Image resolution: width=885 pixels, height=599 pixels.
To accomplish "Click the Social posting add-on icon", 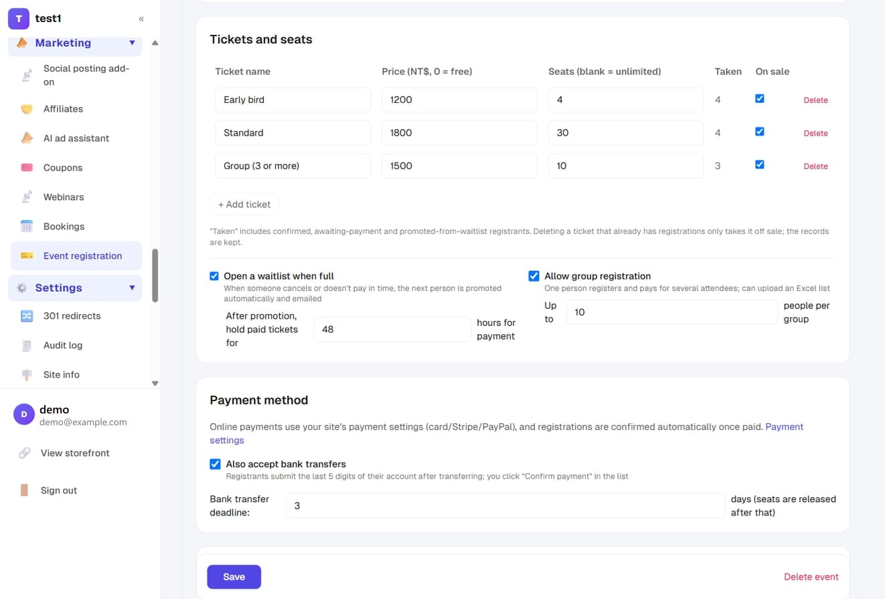I will 27,75.
